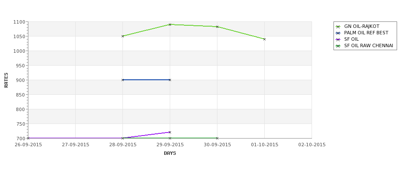Click PALM OIL point at 900 on 28-09-2015
The image size is (419, 184).
point(122,80)
